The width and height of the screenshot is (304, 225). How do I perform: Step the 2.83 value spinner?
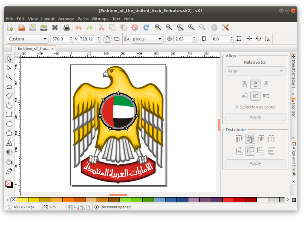[194, 39]
